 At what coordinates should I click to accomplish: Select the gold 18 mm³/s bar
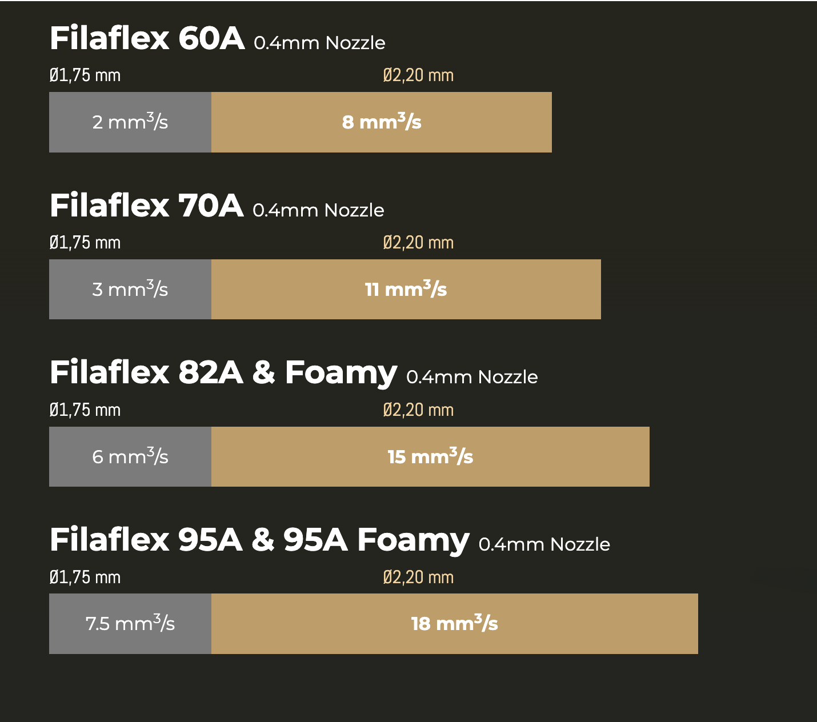click(x=454, y=624)
